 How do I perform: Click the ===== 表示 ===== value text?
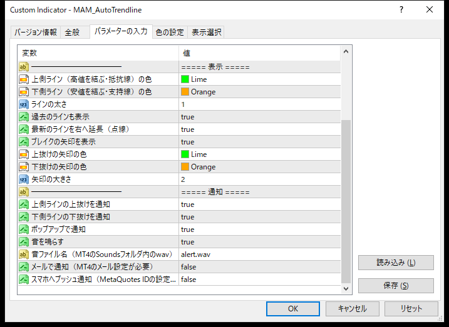pos(215,67)
